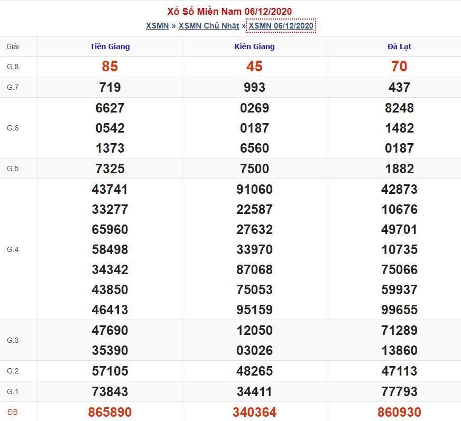The image size is (461, 421).
Task: Open the XSMN 06/12/2020 breadcrumb link
Action: click(x=281, y=26)
